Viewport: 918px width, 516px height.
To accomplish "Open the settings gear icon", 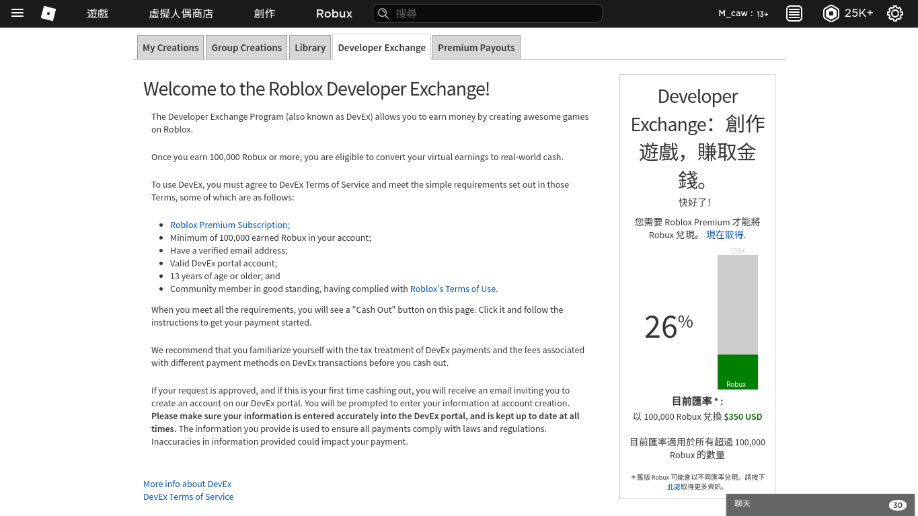I will [x=894, y=13].
